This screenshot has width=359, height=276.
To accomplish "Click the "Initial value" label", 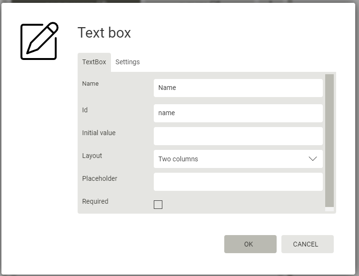I will click(x=99, y=133).
